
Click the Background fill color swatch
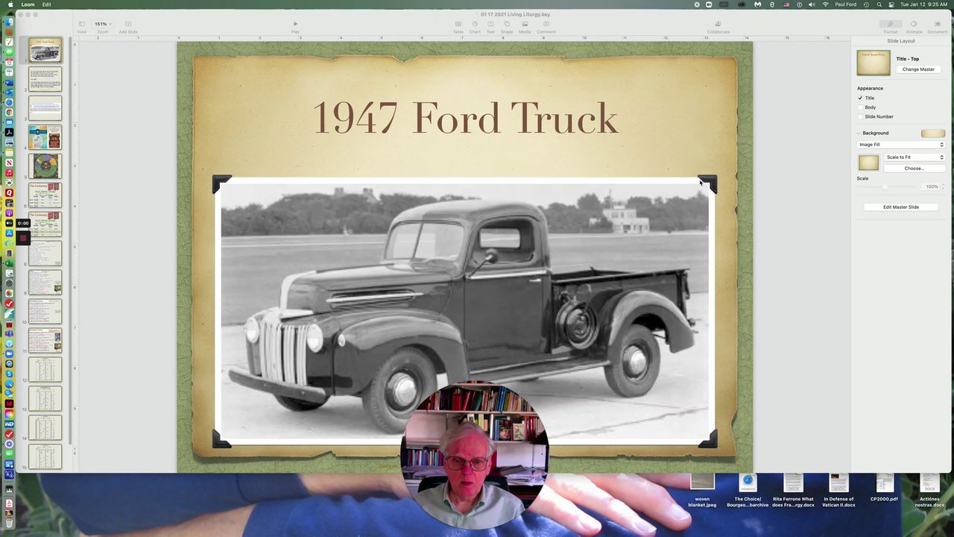tap(932, 134)
